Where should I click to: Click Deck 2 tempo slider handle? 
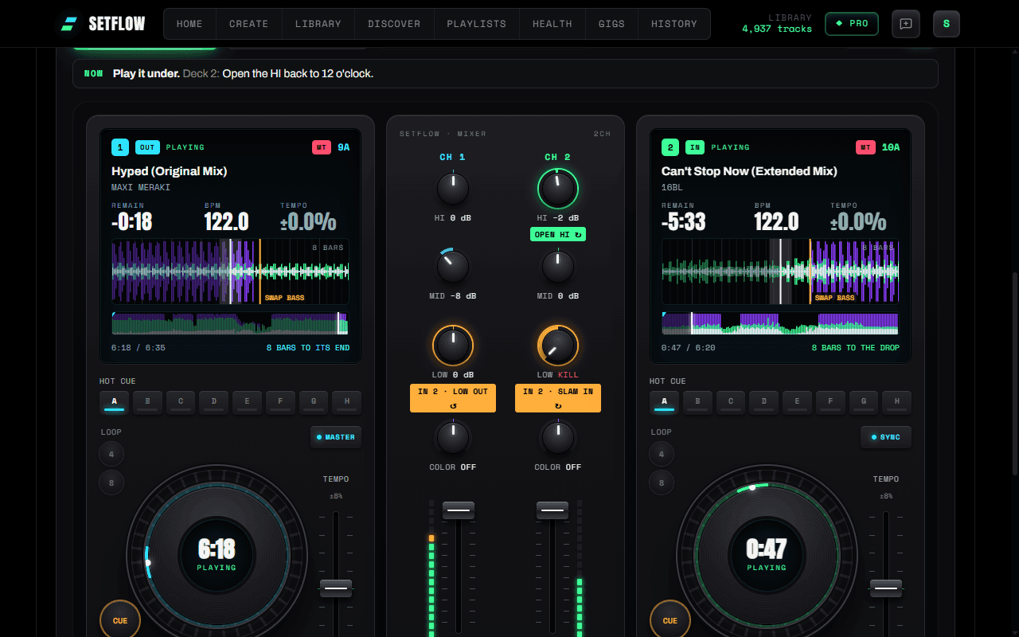tap(886, 588)
